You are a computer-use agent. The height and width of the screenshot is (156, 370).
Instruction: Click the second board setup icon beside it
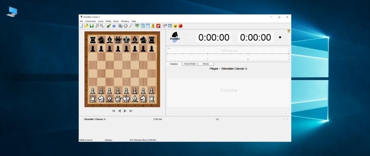[x=102, y=26]
